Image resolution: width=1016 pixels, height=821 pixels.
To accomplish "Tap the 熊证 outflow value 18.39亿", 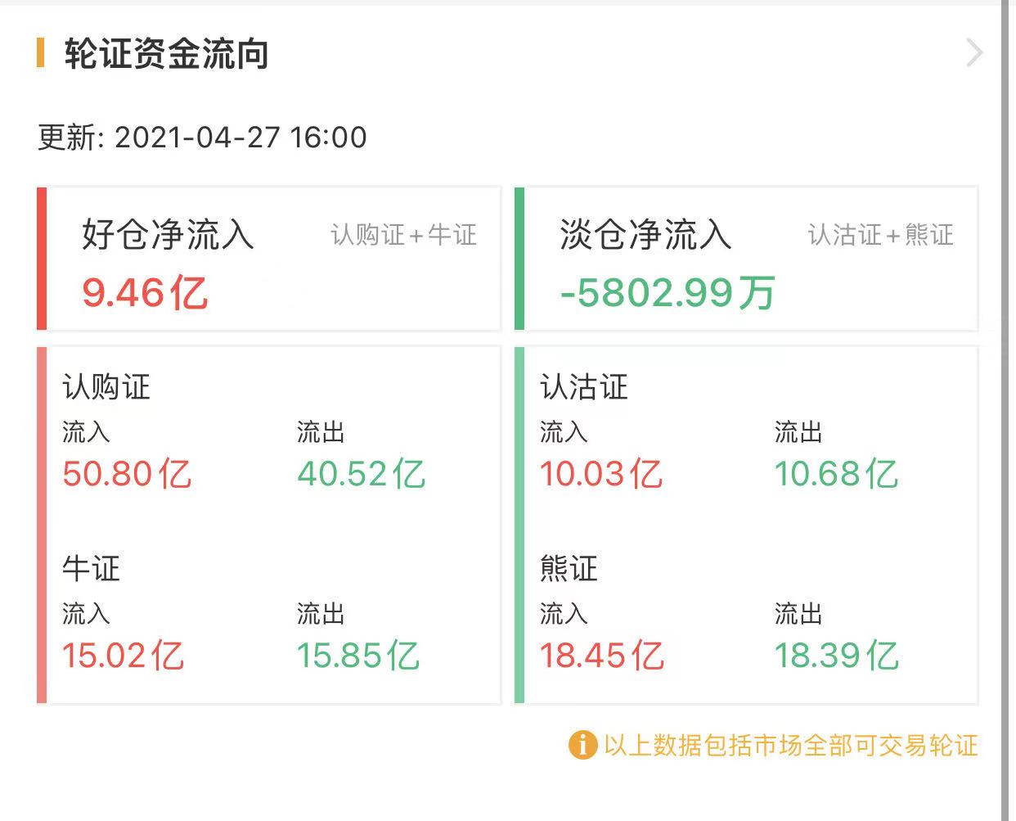I will [836, 656].
